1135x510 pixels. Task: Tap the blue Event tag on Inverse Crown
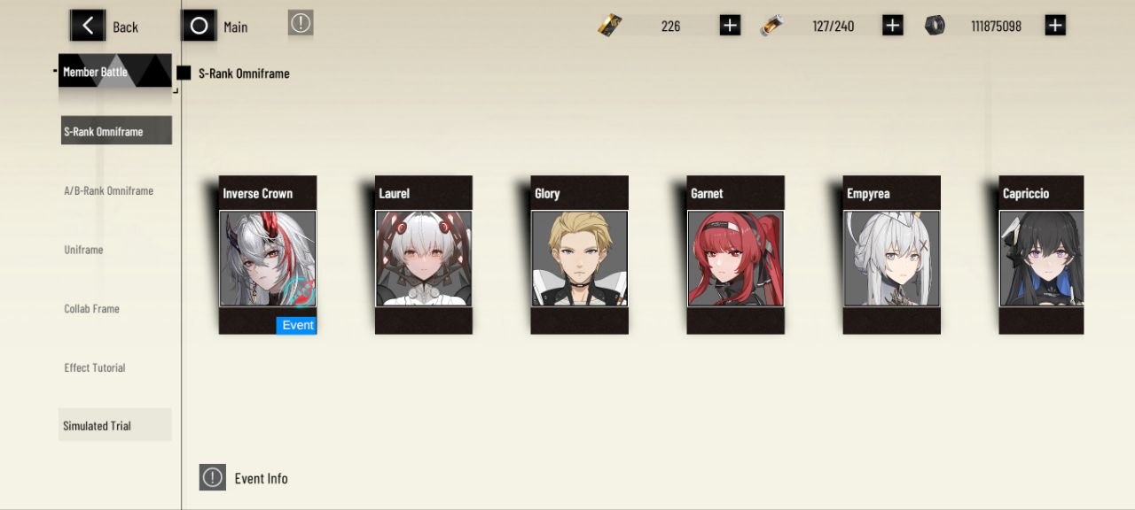click(x=297, y=325)
